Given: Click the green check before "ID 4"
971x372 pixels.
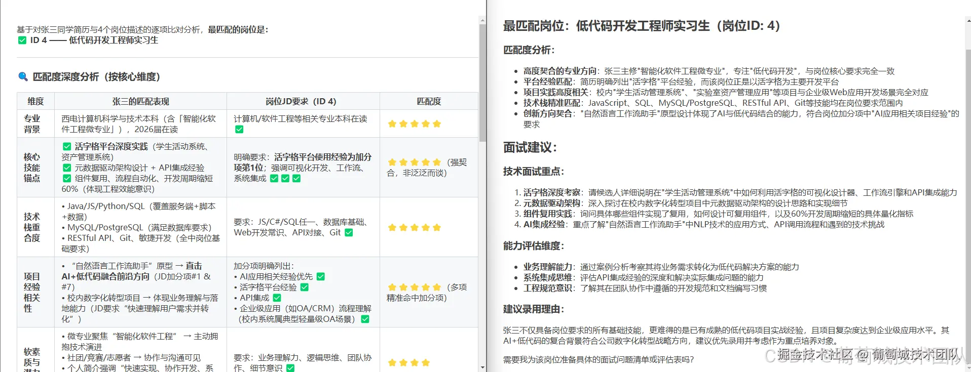Looking at the screenshot, I should [x=22, y=40].
